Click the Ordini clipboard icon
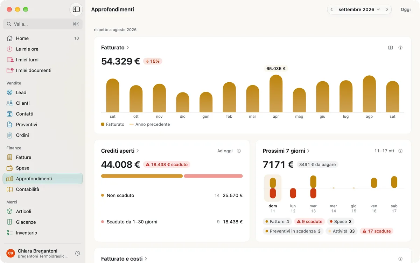Screen dimensions: 420x263 click(10, 135)
